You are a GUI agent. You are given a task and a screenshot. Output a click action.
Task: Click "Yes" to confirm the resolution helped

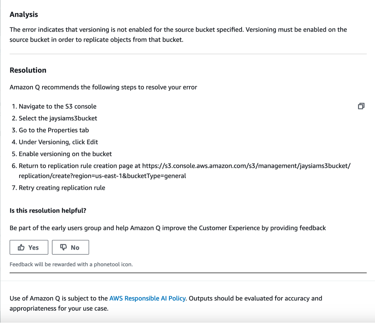click(29, 247)
